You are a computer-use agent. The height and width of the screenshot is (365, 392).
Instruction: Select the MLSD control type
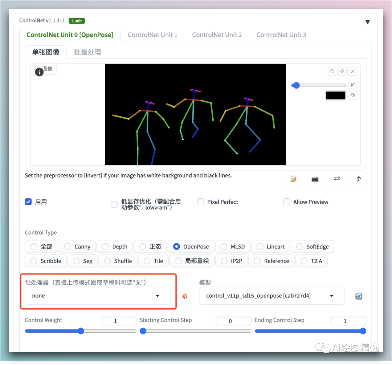click(233, 247)
